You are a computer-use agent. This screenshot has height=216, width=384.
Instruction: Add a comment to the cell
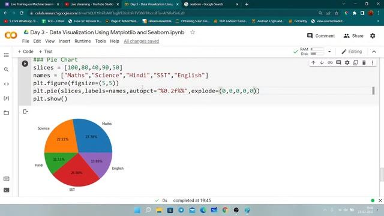[338, 62]
